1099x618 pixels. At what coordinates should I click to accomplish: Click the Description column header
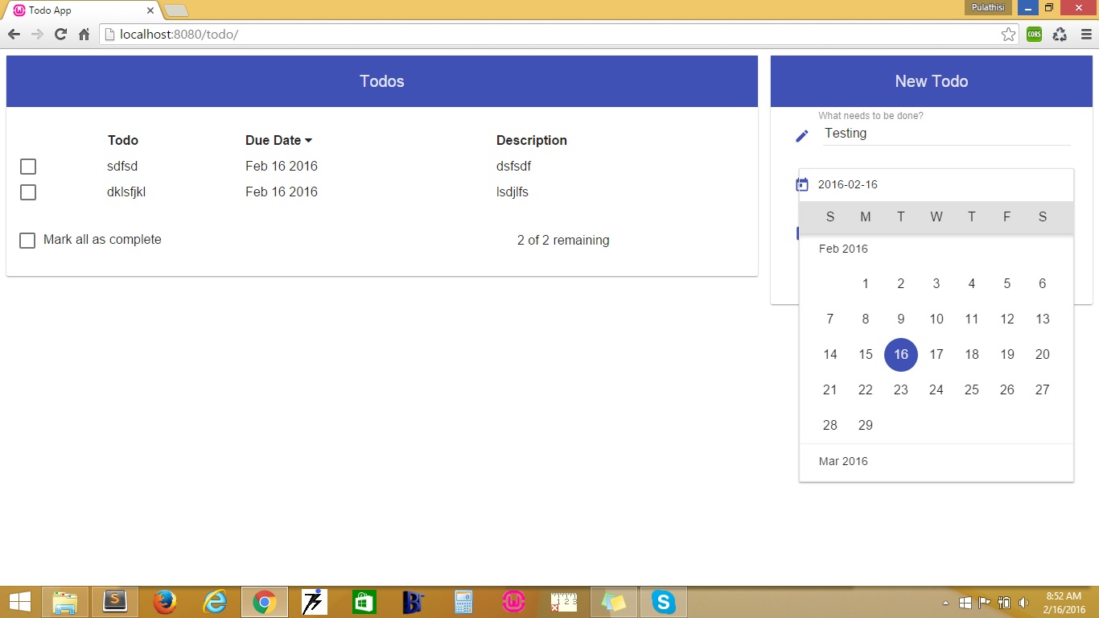pos(532,140)
